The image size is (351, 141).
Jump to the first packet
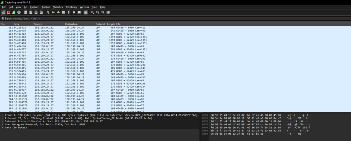[69, 12]
